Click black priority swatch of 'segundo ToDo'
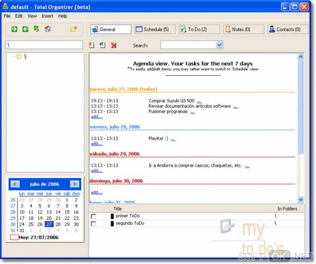 pos(112,224)
